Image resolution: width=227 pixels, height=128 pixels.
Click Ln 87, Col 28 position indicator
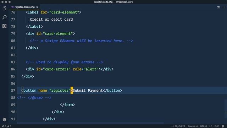[x=178, y=126]
